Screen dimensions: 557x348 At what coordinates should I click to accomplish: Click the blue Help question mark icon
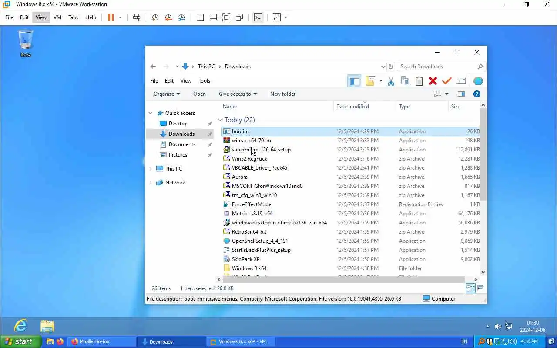pyautogui.click(x=476, y=94)
